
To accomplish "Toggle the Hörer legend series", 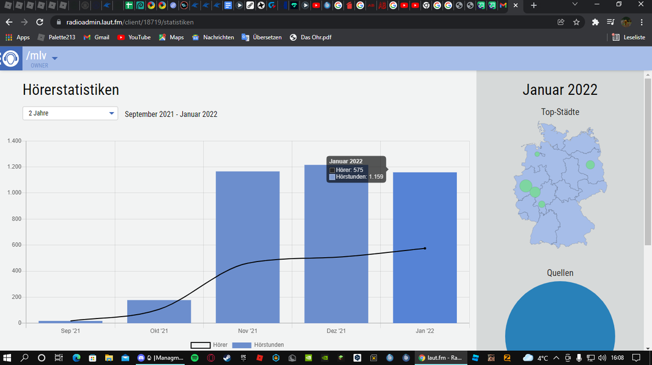I will pyautogui.click(x=209, y=345).
